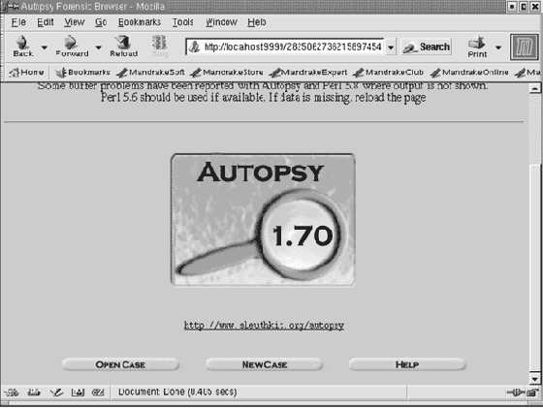Viewport: 543px width, 408px height.
Task: Open the View menu
Action: [74, 22]
